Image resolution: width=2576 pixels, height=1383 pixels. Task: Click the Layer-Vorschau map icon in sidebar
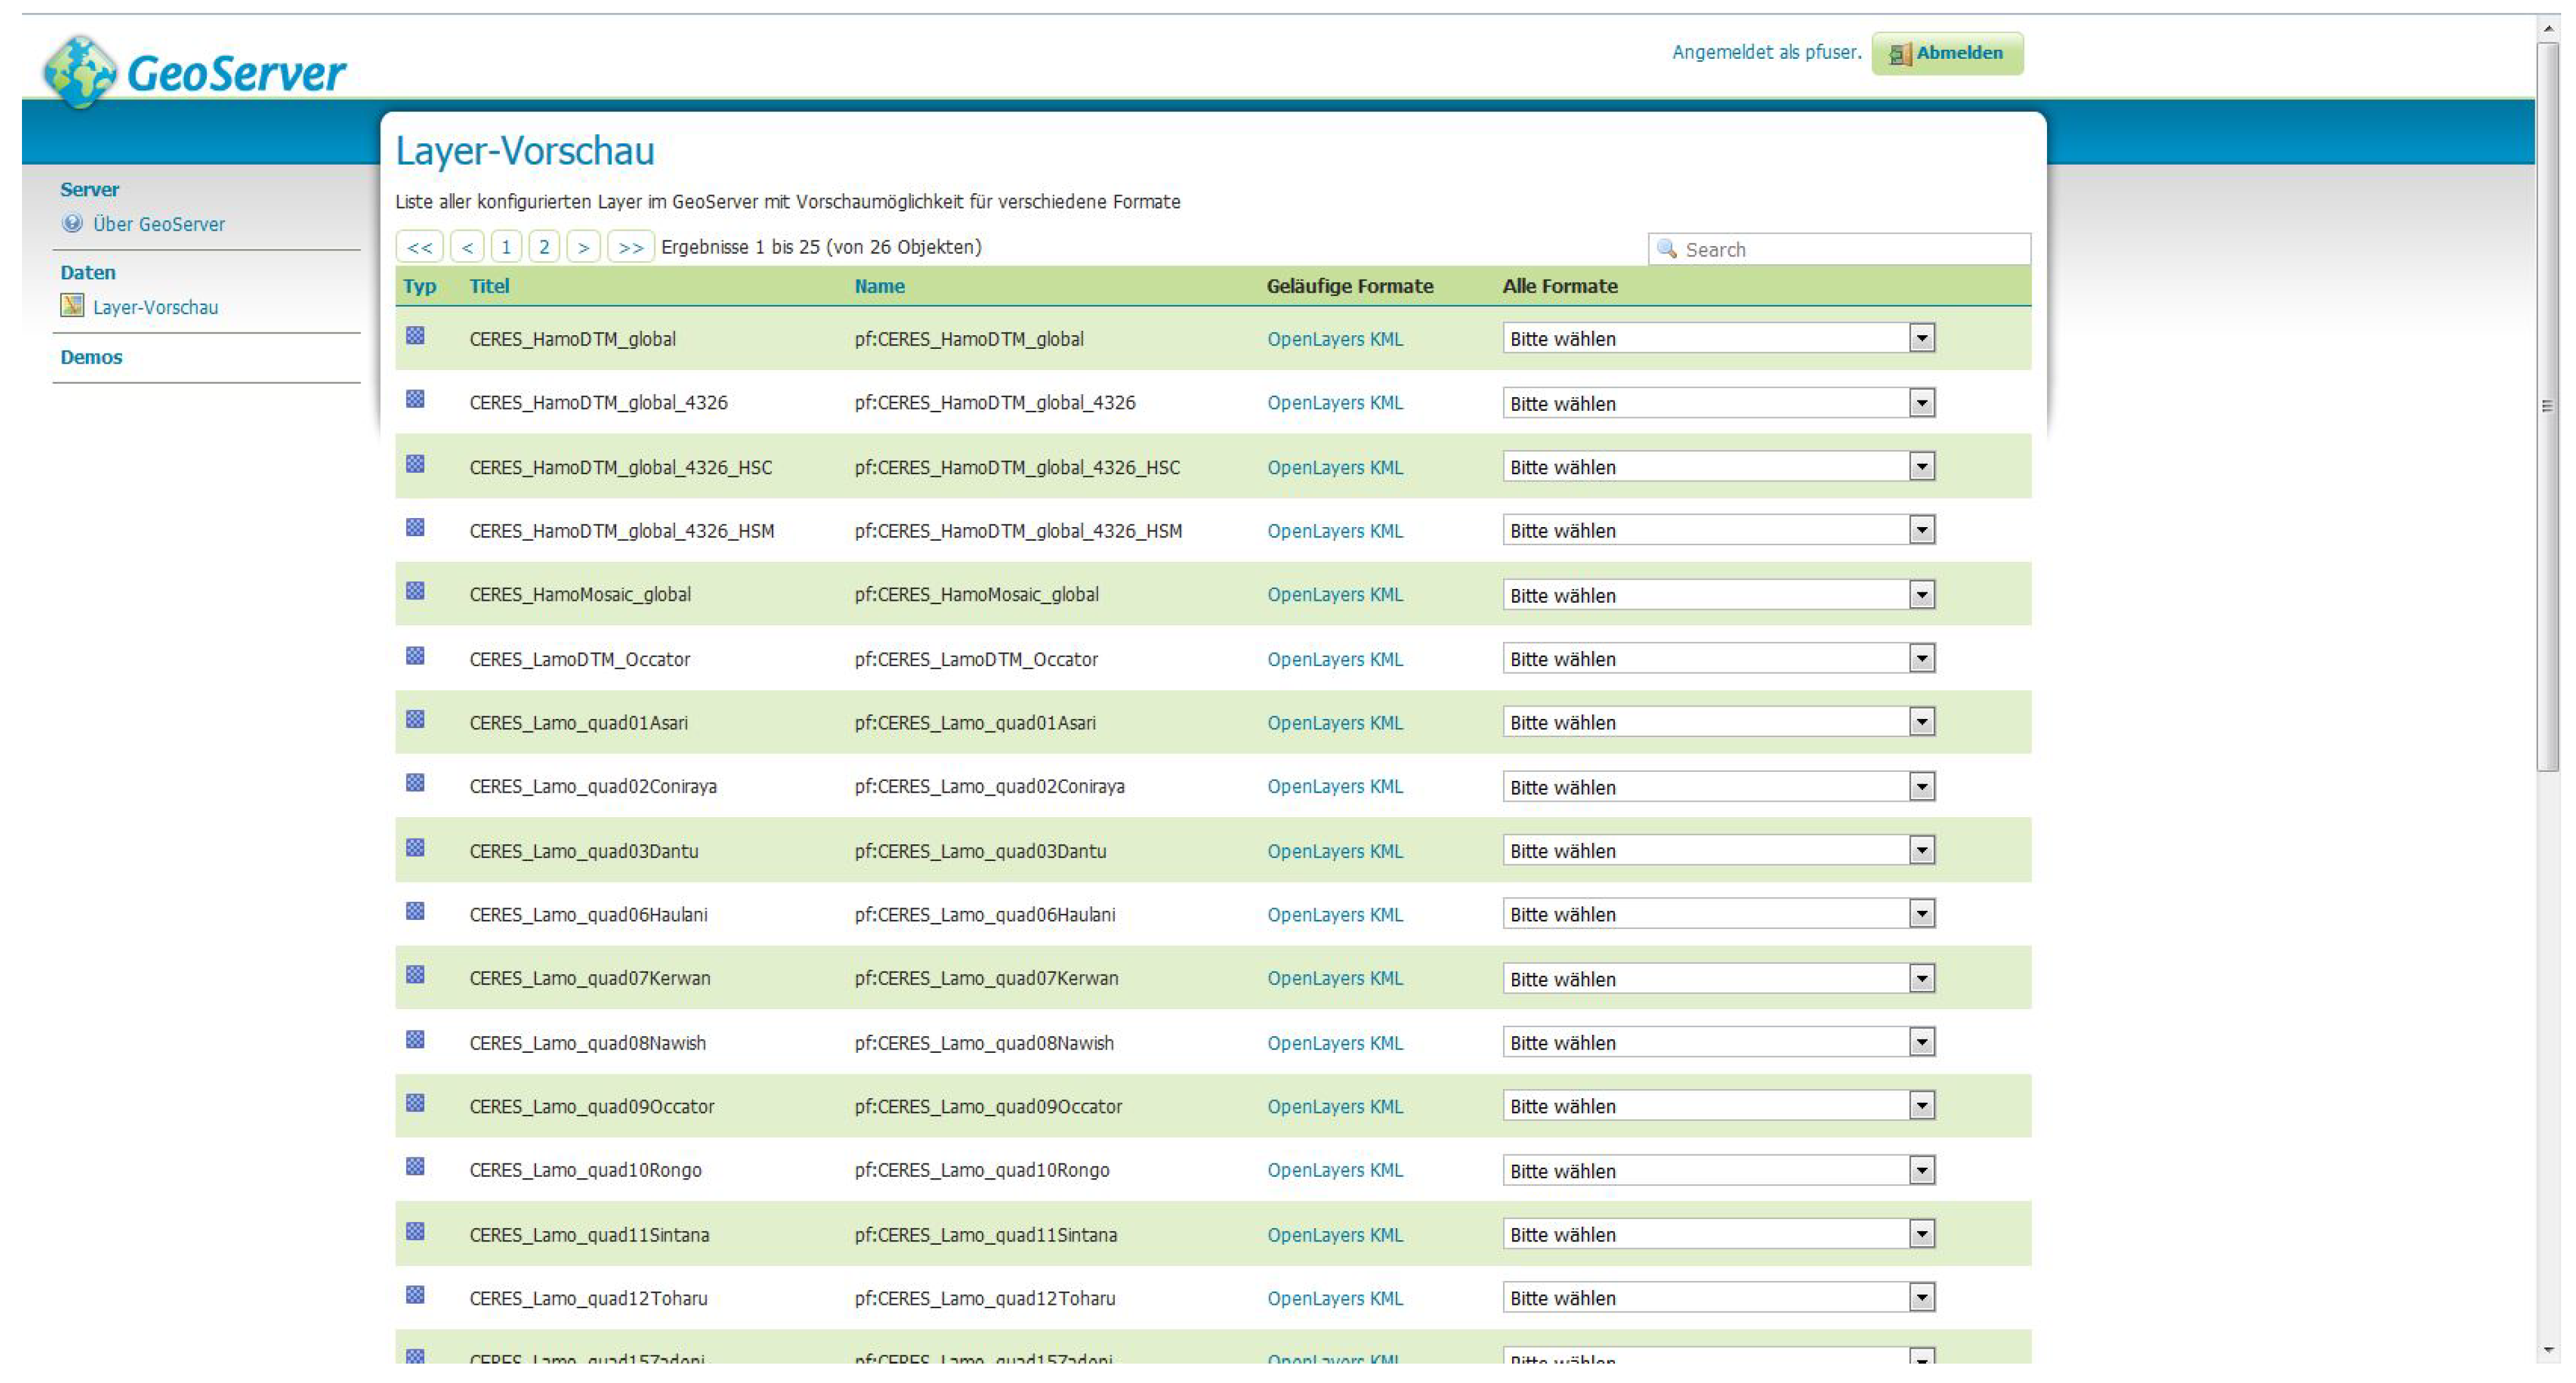pos(72,305)
